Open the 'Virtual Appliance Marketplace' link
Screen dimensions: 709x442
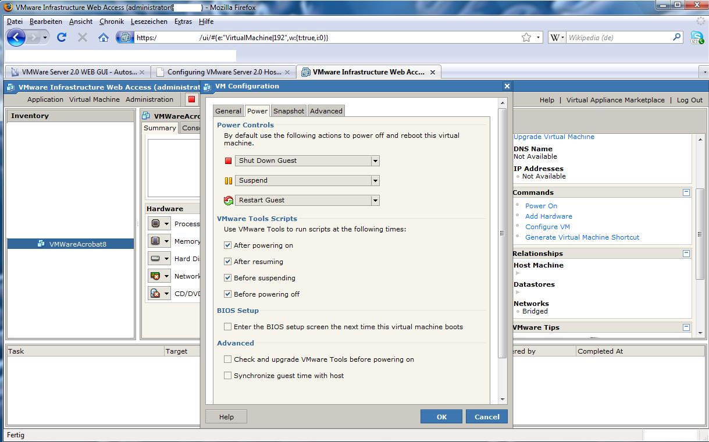point(615,100)
